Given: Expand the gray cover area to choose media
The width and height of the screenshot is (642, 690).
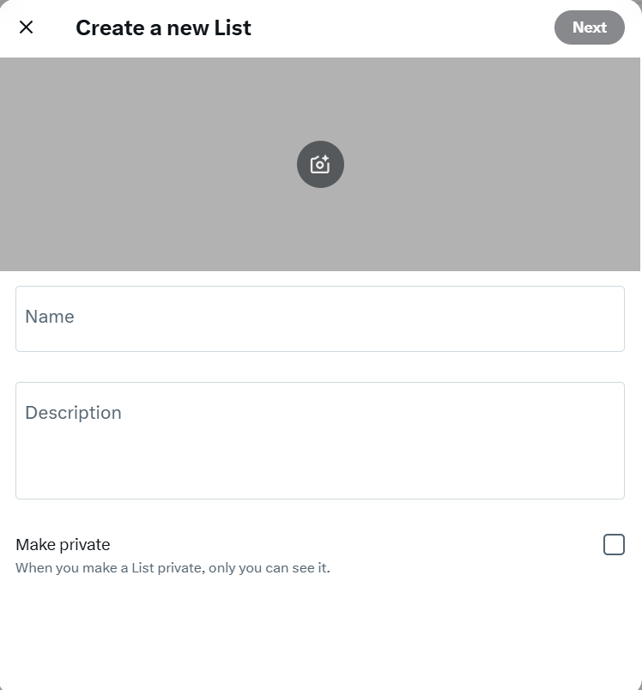Looking at the screenshot, I should (320, 215).
